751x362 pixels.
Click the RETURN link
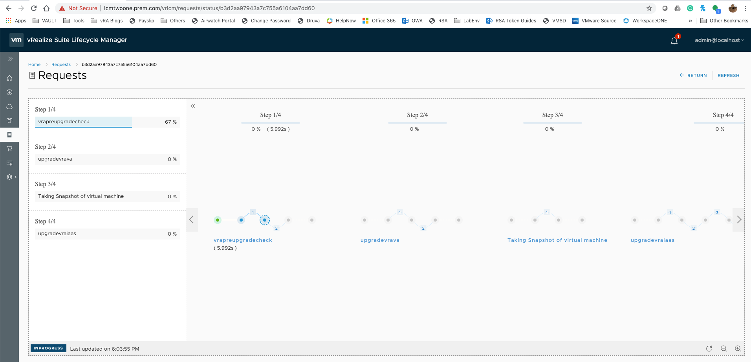(693, 75)
